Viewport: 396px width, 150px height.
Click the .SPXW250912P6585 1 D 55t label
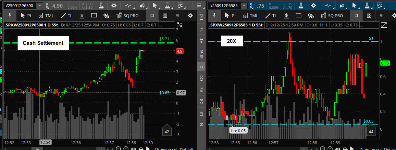pyautogui.click(x=236, y=25)
